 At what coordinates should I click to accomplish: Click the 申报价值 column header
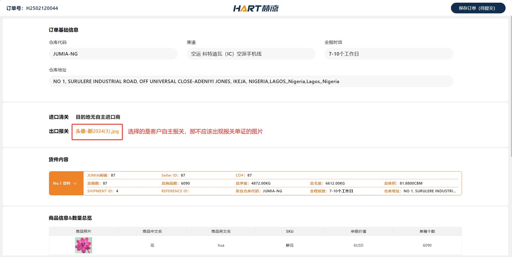coord(358,231)
